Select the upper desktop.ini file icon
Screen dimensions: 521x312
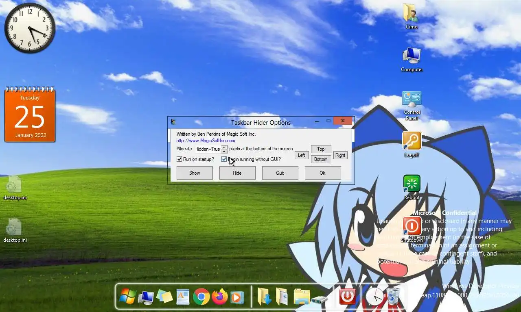(15, 187)
